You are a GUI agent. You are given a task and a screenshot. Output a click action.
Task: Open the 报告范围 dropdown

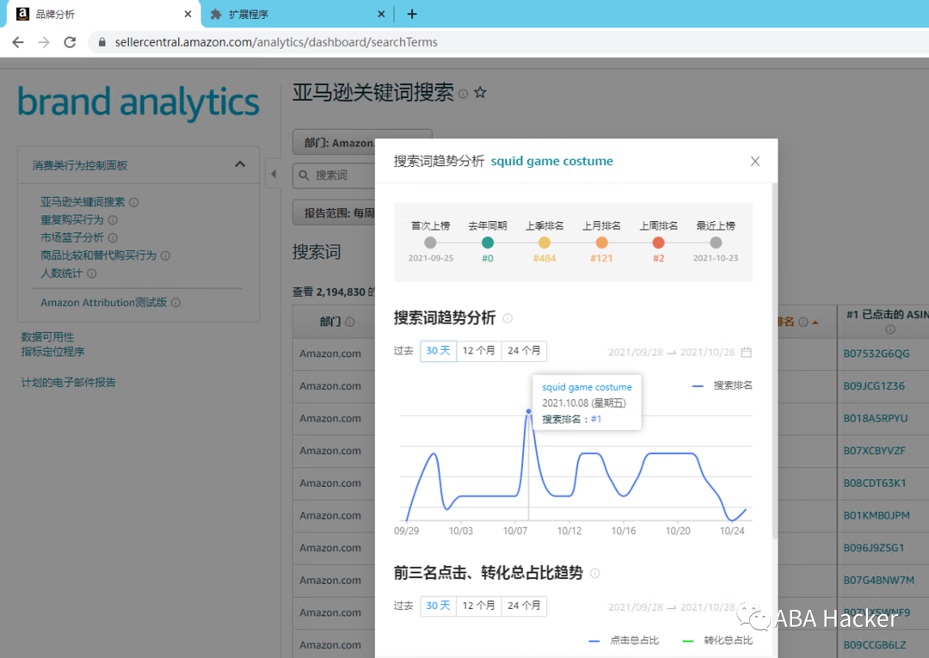click(334, 212)
